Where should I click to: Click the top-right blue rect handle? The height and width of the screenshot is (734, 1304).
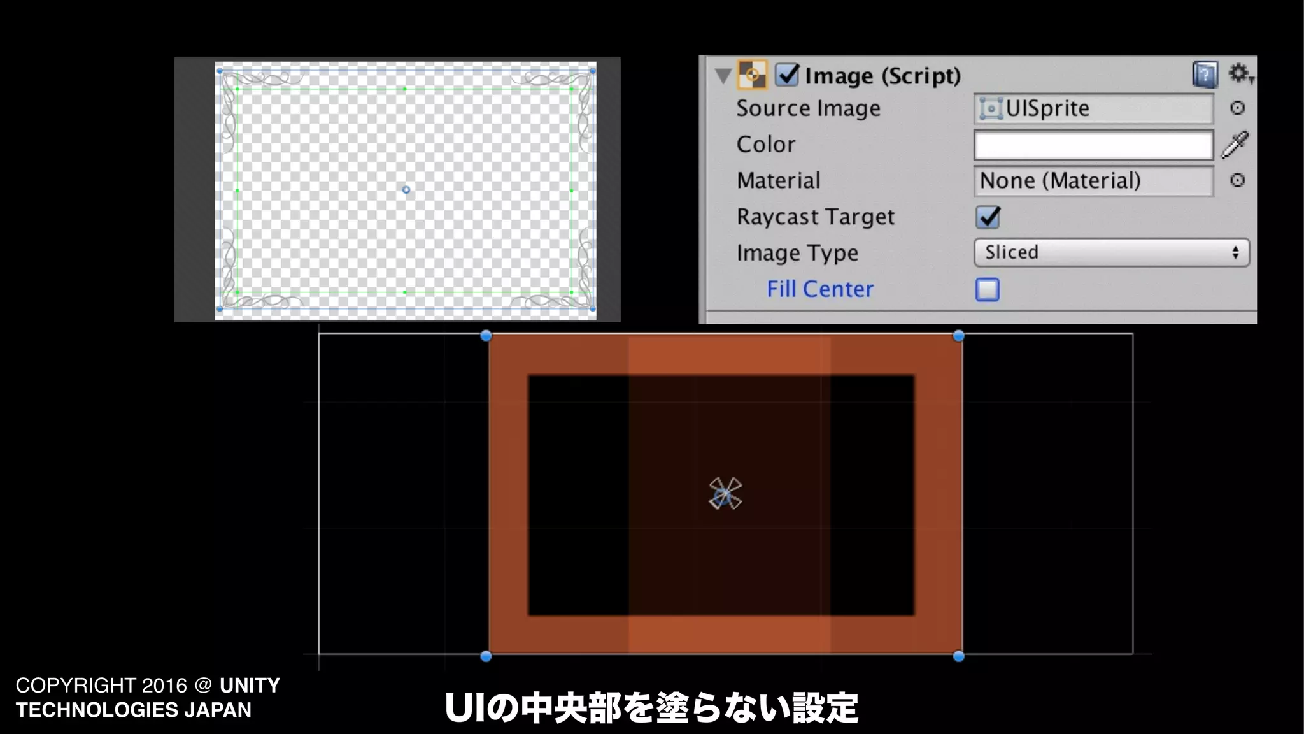coord(958,336)
